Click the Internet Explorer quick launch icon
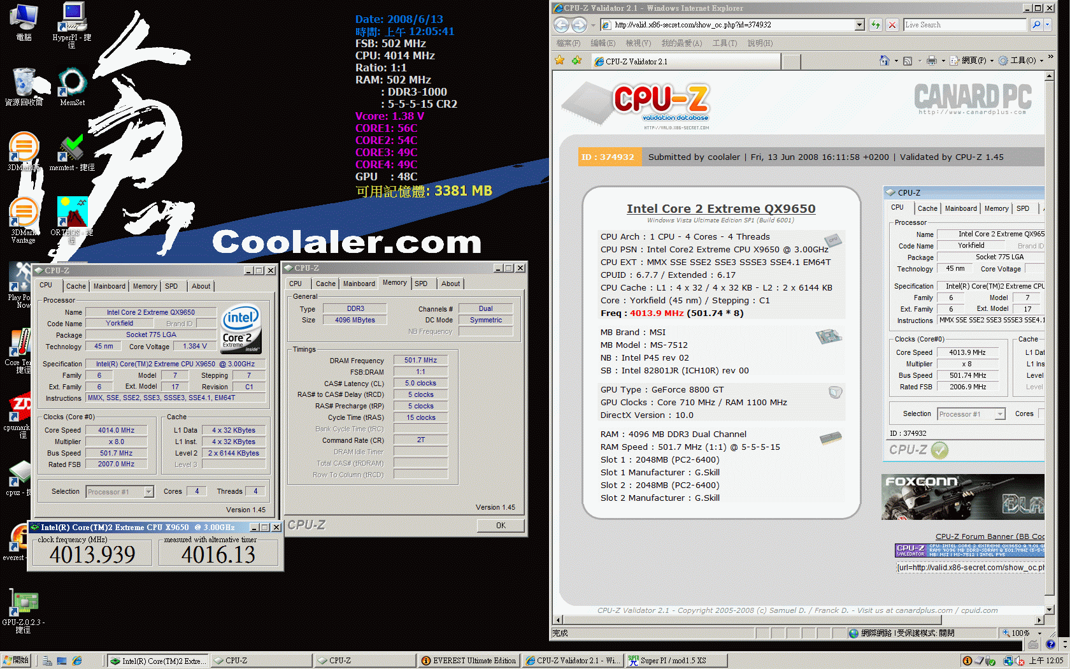1070x669 pixels. (77, 661)
